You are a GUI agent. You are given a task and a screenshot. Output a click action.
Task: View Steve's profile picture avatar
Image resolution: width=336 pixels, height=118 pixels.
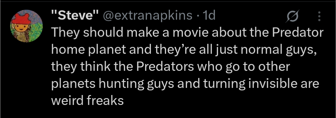click(x=27, y=26)
